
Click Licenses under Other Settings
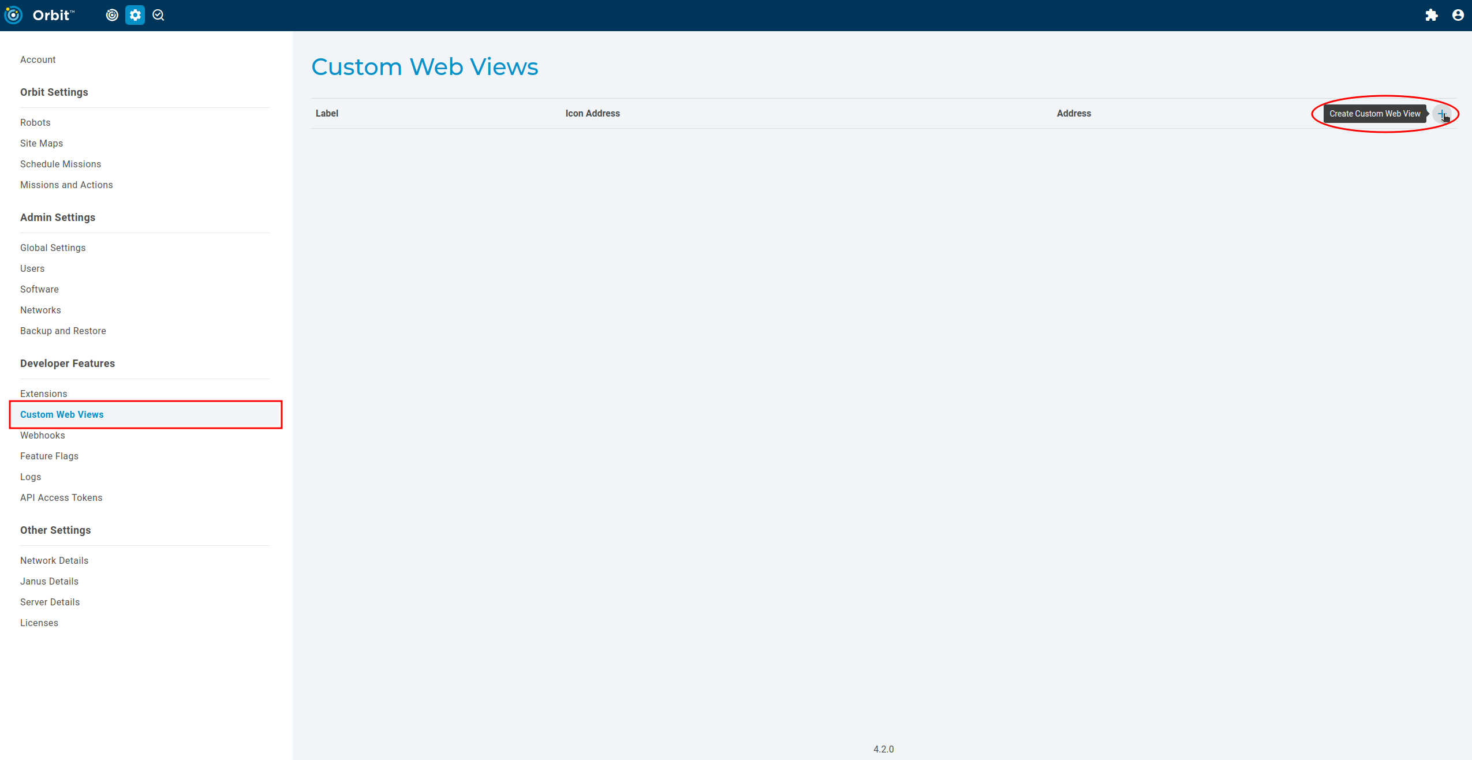(39, 622)
